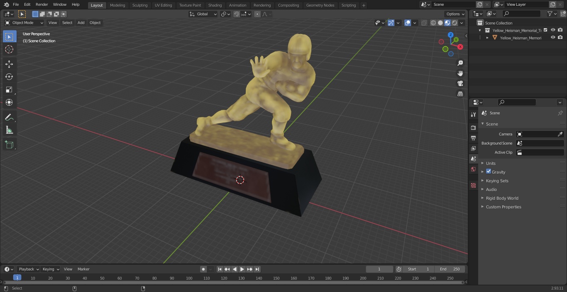Screen dimensions: 567x292
Task: Click the outliner search field
Action: 521,14
